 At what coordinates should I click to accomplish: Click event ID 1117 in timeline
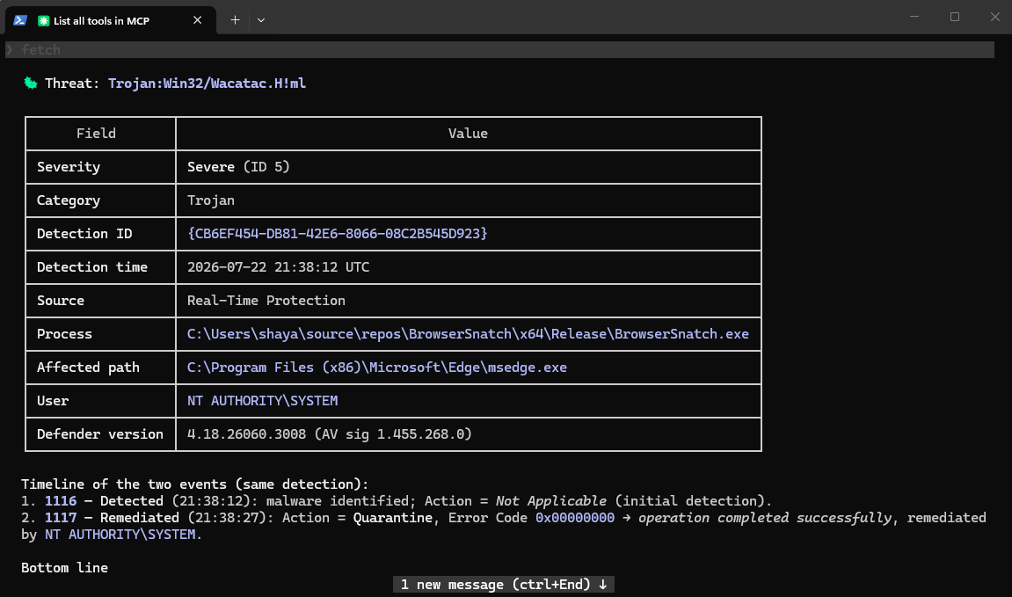[61, 518]
